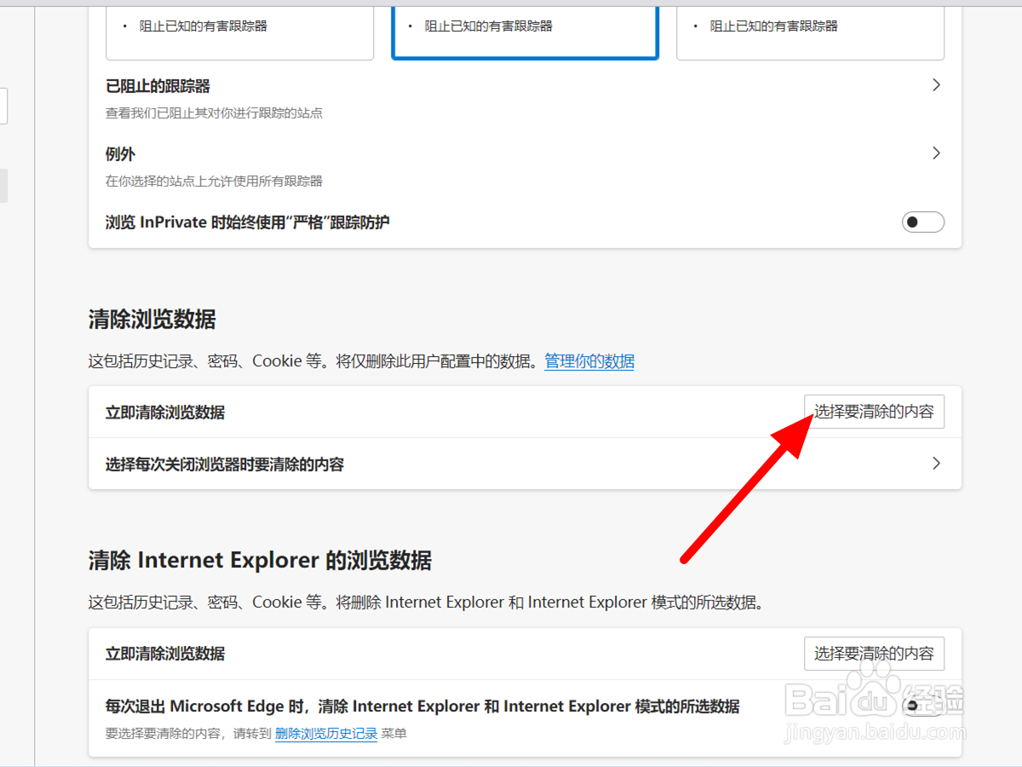Screen dimensions: 1022x767
Task: Click 查看我们已阻止其对你进行跟踪的站点 description
Action: pos(214,112)
